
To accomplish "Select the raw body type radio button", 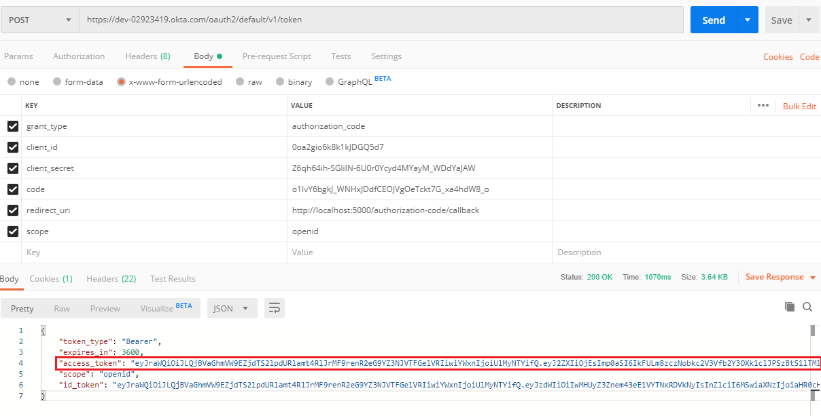I will tap(239, 82).
